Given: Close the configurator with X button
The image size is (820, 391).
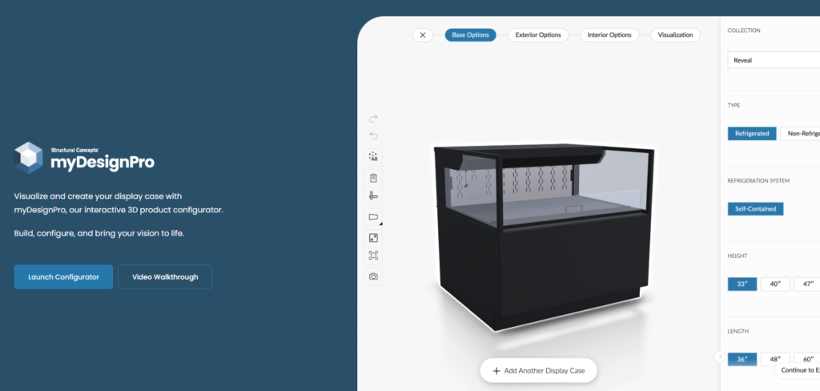Looking at the screenshot, I should click(423, 35).
